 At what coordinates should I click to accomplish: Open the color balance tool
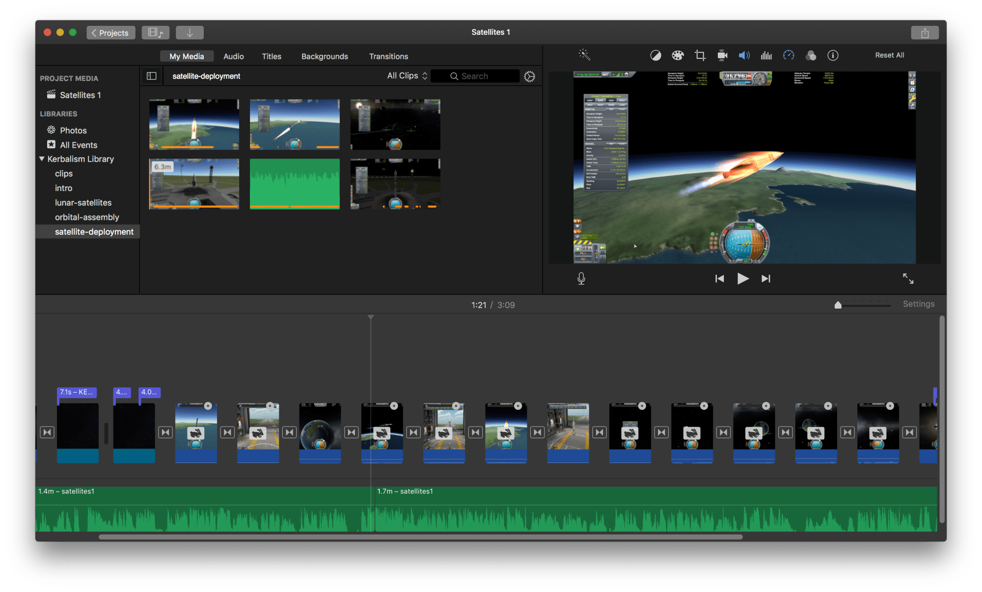pyautogui.click(x=655, y=55)
